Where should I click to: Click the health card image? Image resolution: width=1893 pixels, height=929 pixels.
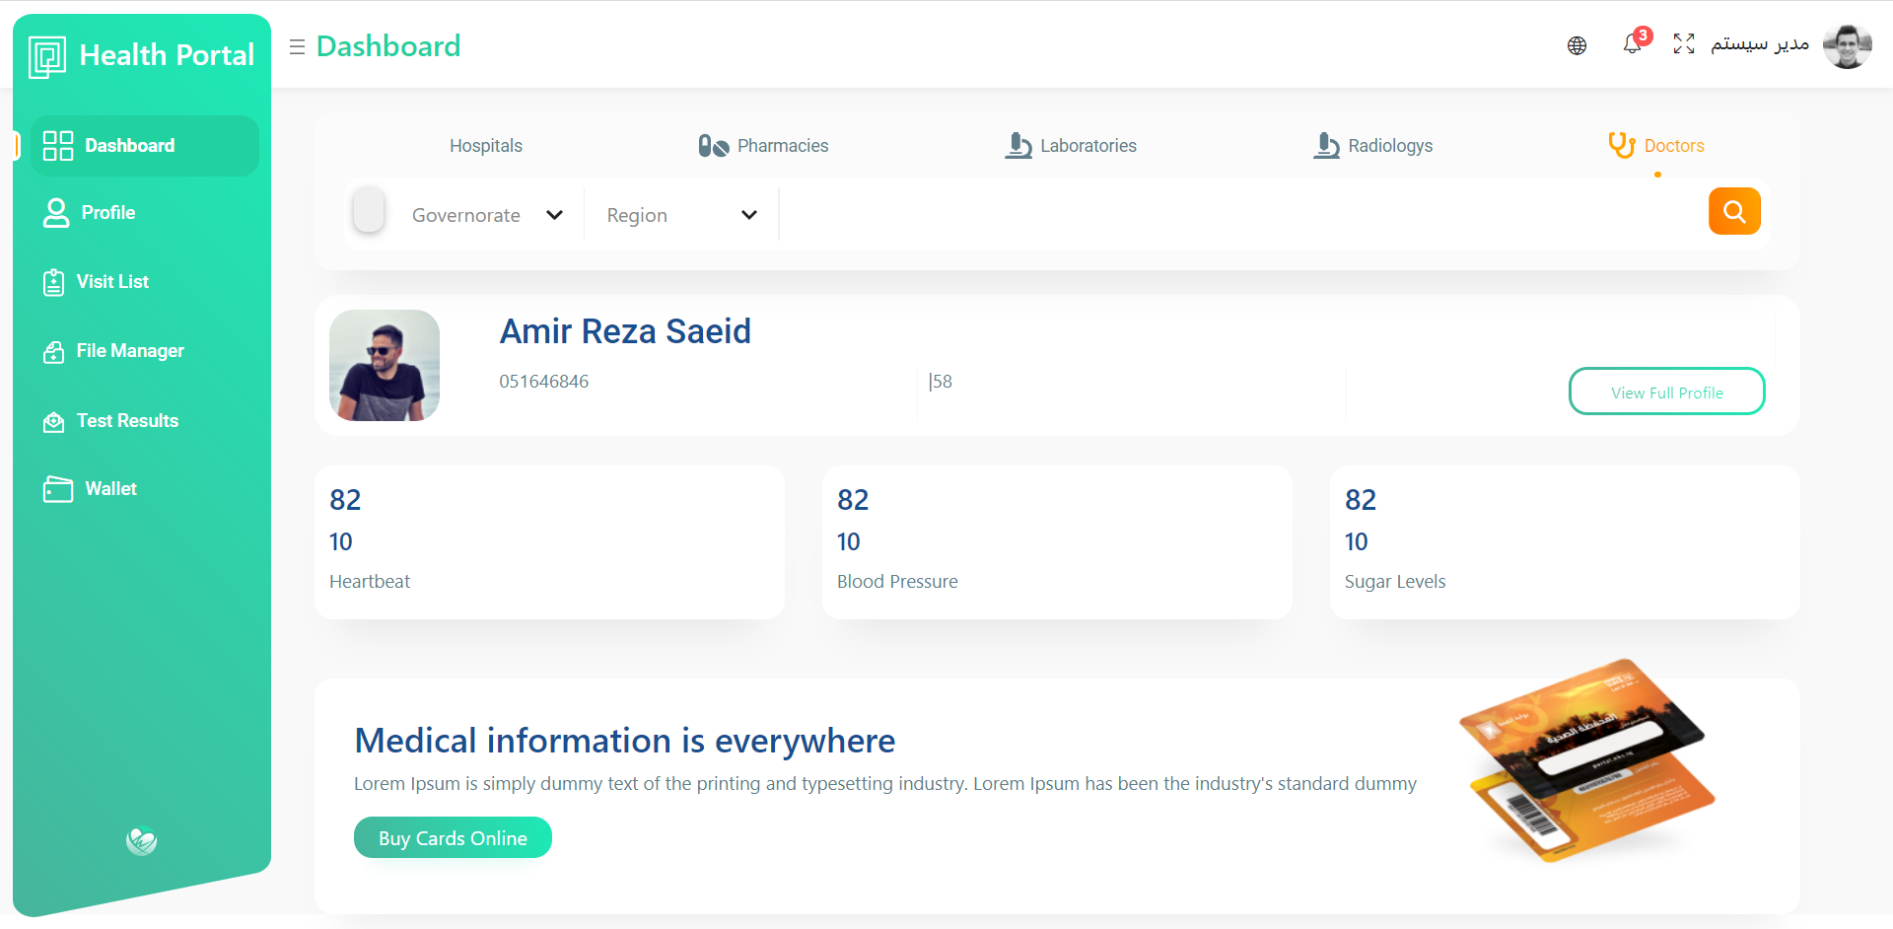(x=1587, y=760)
